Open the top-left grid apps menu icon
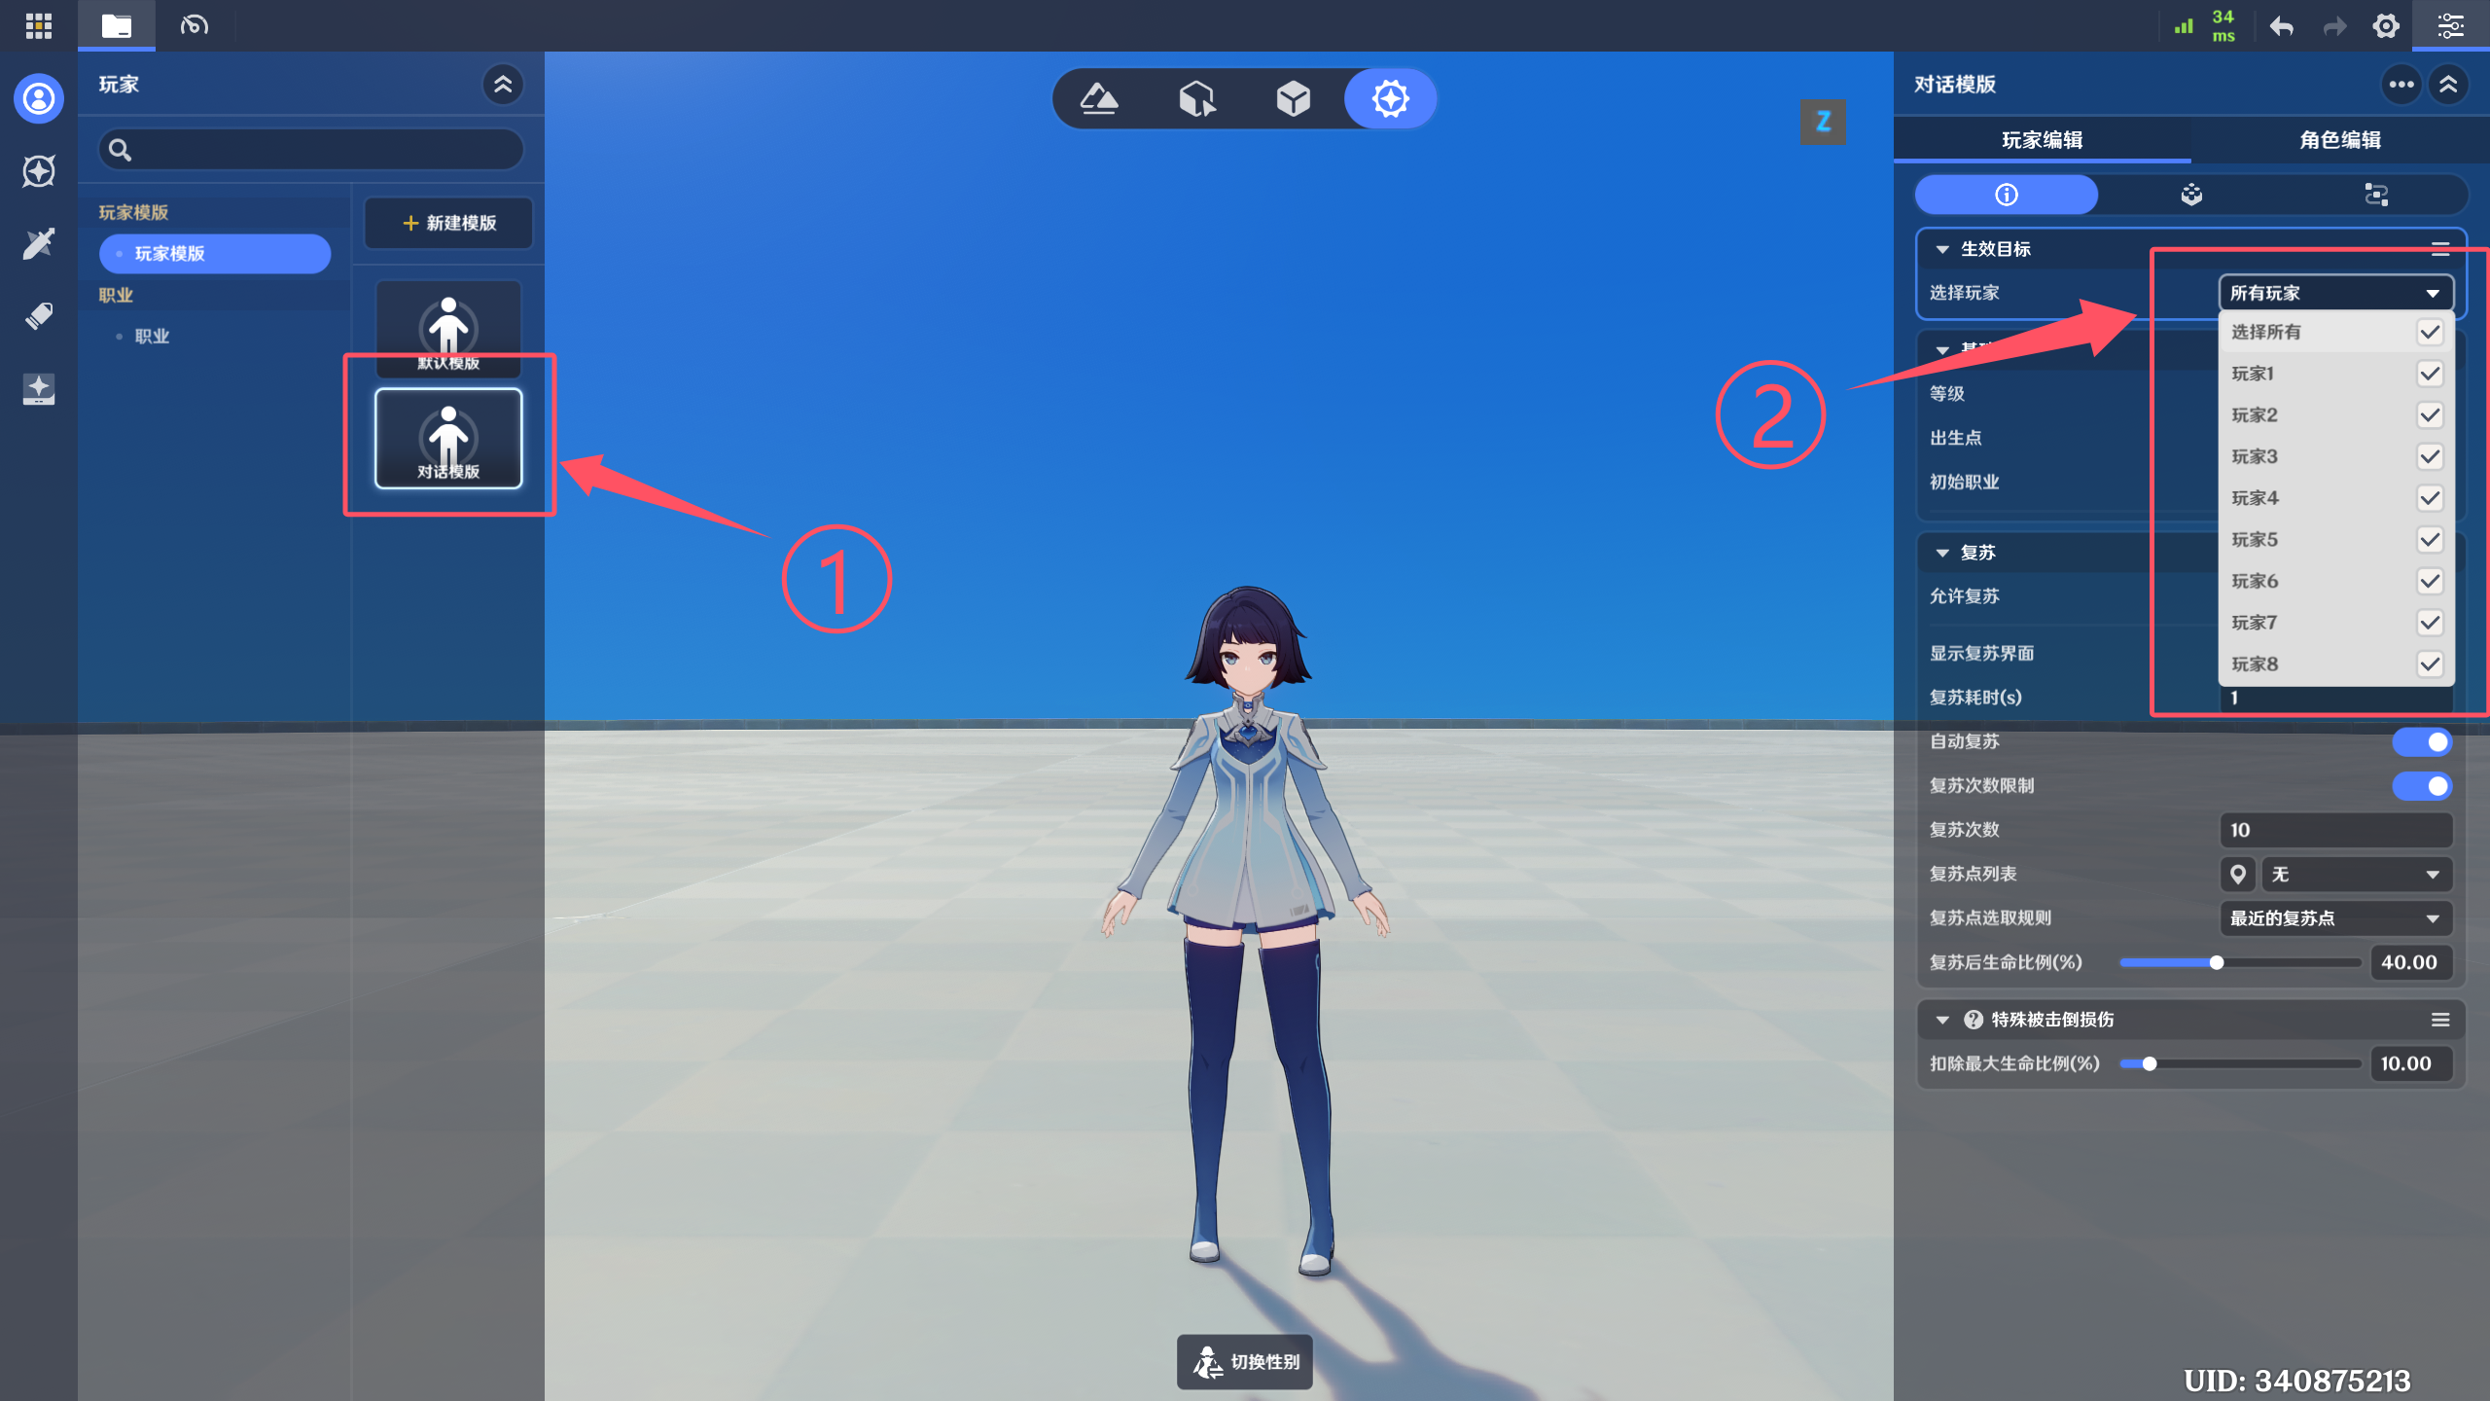The image size is (2490, 1401). (39, 25)
